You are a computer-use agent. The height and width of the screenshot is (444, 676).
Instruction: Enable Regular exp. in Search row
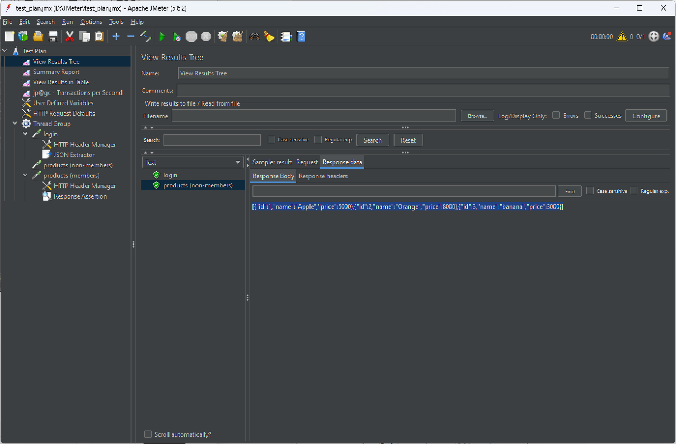tap(318, 139)
